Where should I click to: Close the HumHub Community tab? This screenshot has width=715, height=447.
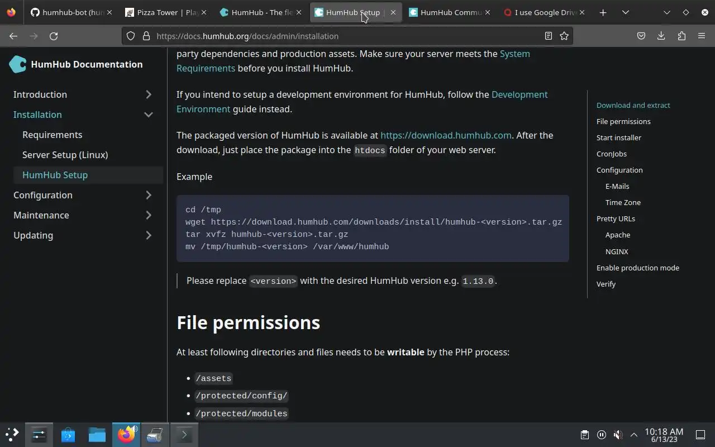[488, 12]
